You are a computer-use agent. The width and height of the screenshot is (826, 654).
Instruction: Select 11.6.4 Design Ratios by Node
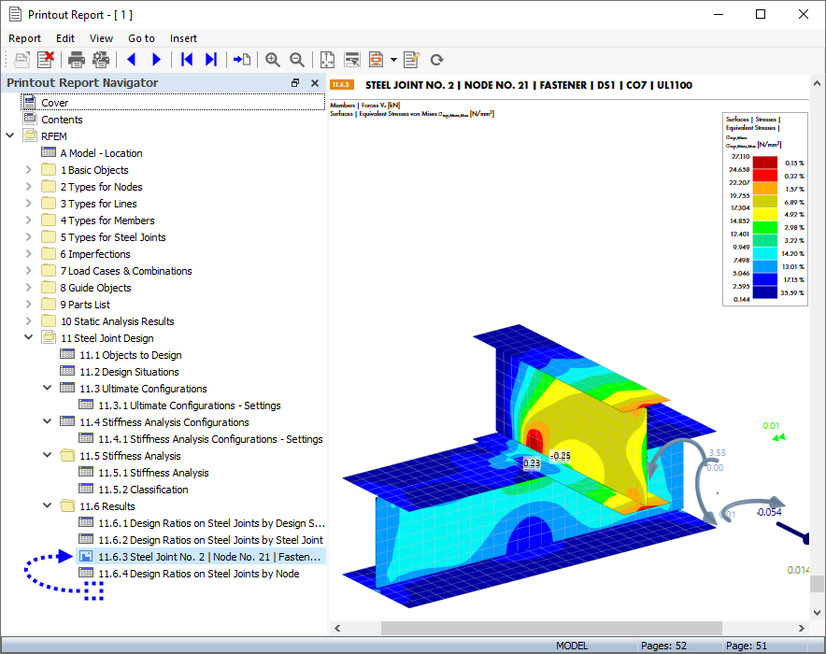click(198, 574)
